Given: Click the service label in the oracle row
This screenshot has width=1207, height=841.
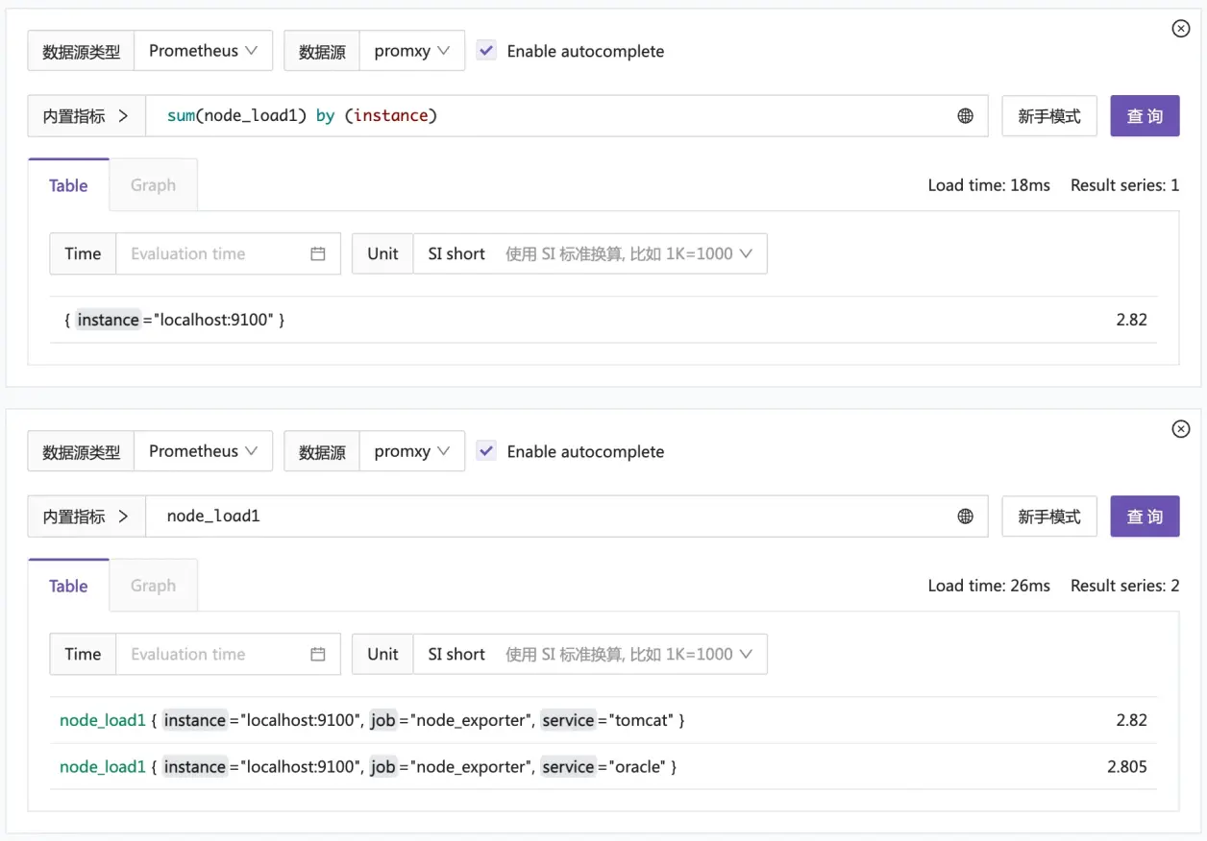Looking at the screenshot, I should pyautogui.click(x=568, y=767).
